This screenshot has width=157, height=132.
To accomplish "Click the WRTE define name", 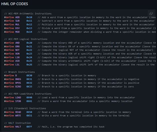I will point(18,115).
